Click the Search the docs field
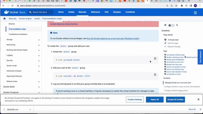 (x=41, y=12)
